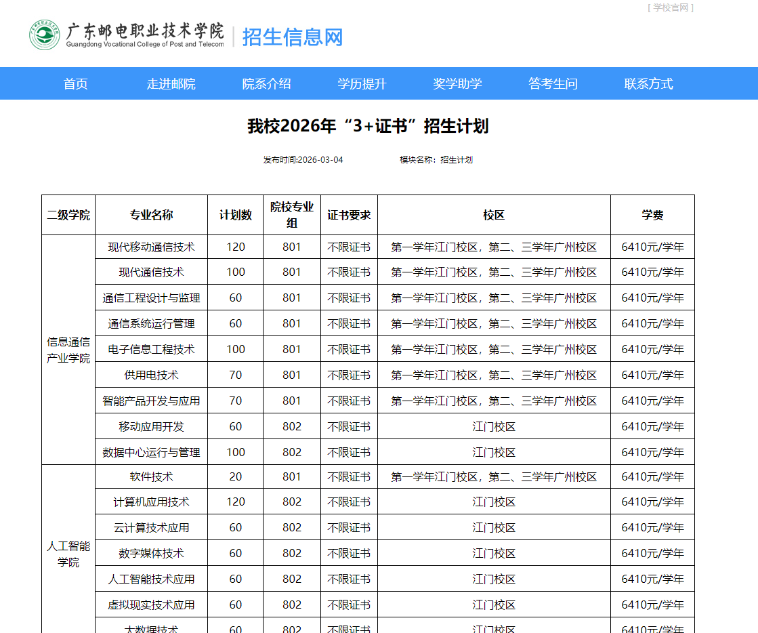Click the 学费 column header

[x=652, y=214]
